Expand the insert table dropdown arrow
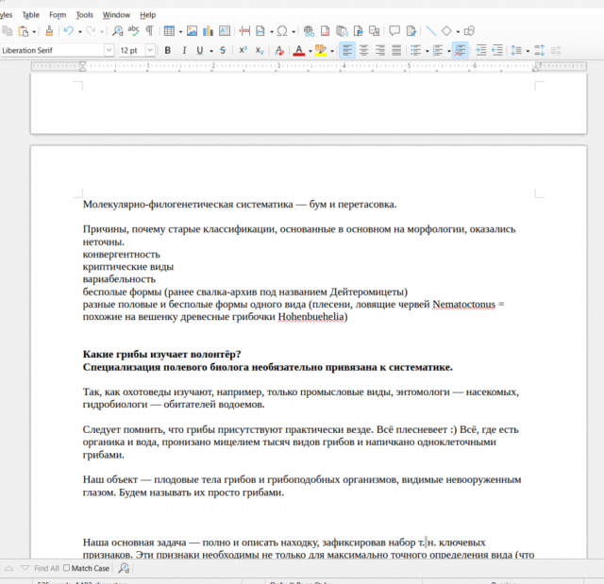The image size is (604, 584). [180, 31]
